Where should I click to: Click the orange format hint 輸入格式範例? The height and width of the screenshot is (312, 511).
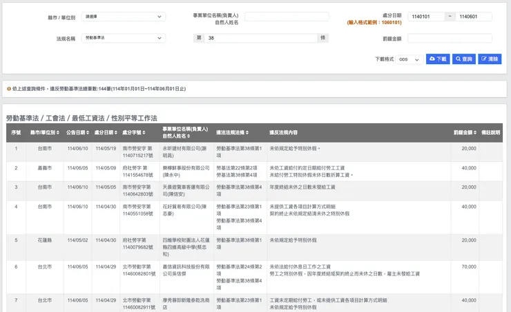[x=374, y=23]
